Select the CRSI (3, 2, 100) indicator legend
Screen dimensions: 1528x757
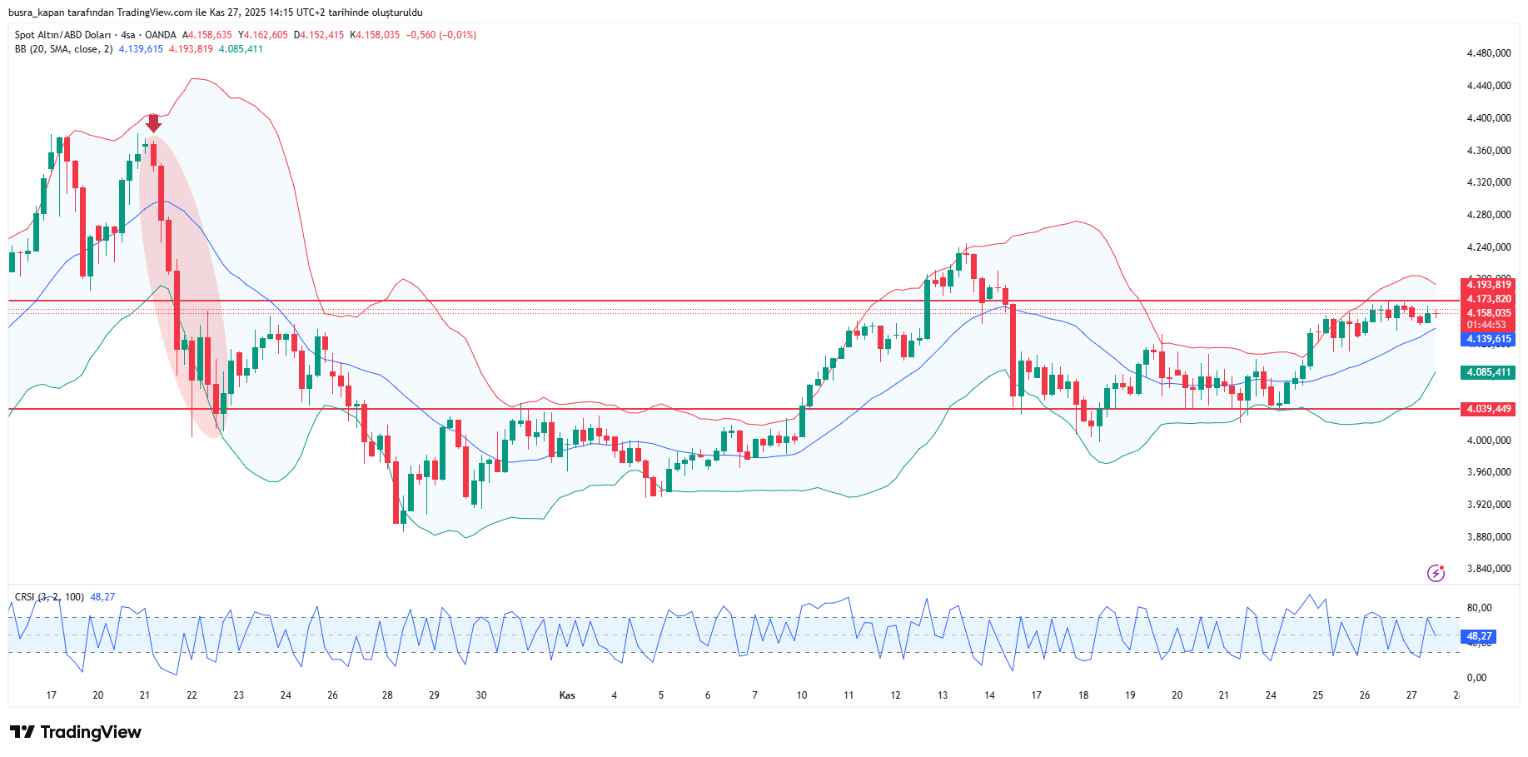click(x=49, y=597)
